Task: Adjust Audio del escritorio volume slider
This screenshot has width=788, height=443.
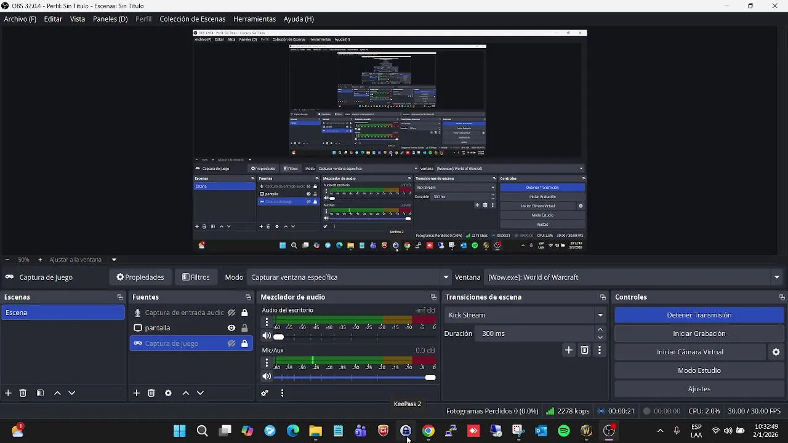Action: pos(355,337)
